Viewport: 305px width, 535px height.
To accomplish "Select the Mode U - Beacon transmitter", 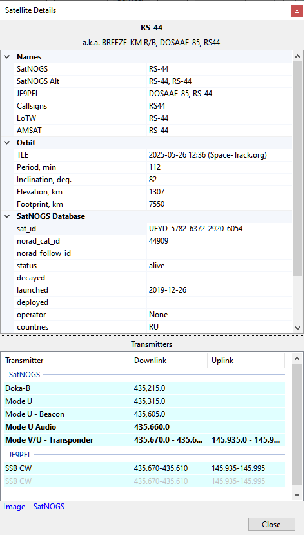I will [x=143, y=414].
